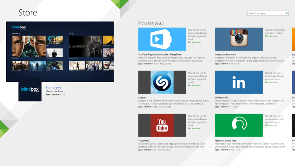Click The Walking Dead thumbnail in banner

[x=77, y=66]
